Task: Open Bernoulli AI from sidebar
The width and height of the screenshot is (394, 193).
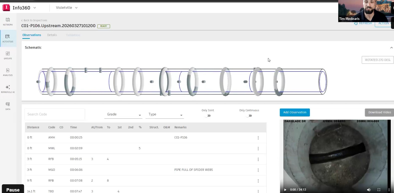Action: pyautogui.click(x=8, y=89)
